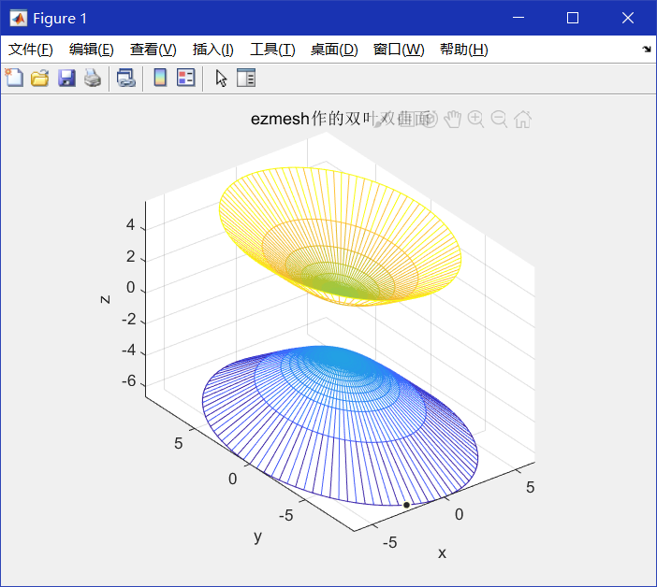
Task: Click the z-axis tick label 2
Action: click(x=130, y=256)
